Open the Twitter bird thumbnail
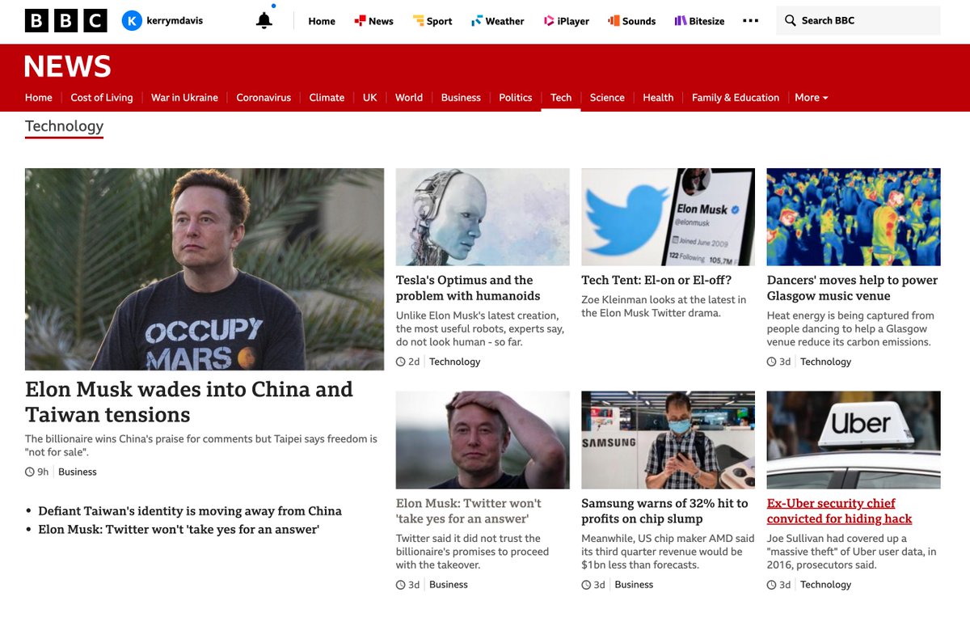This screenshot has height=622, width=970. coord(668,217)
